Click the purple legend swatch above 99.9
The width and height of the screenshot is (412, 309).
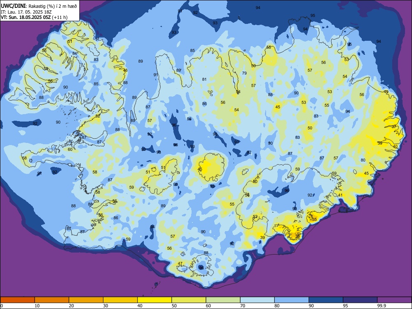[x=394, y=300]
